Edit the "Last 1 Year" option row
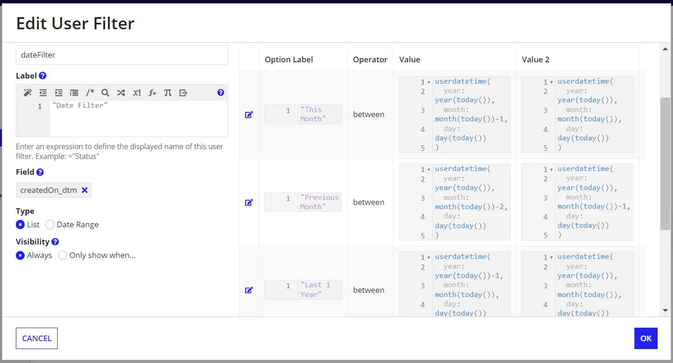 click(x=249, y=290)
